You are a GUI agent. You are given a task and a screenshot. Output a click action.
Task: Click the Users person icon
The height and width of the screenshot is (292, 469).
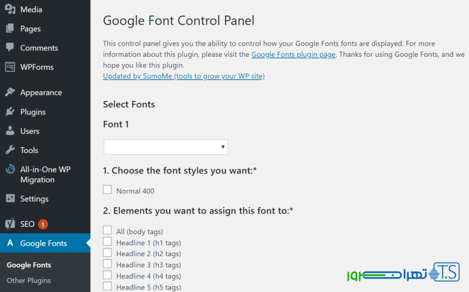click(x=10, y=131)
